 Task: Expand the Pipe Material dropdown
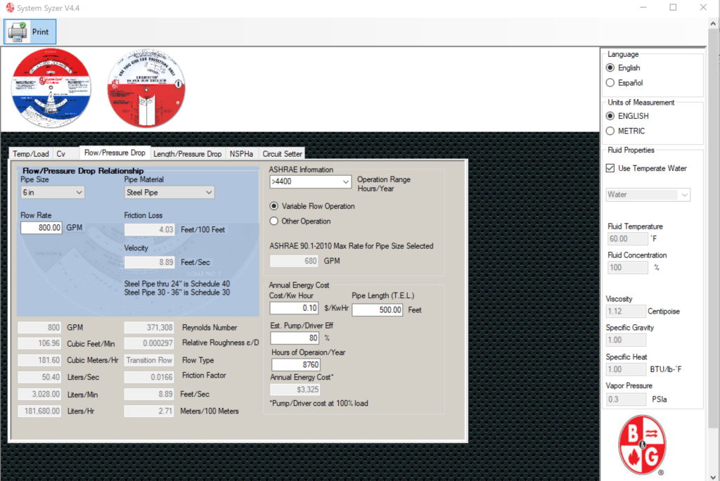point(169,193)
